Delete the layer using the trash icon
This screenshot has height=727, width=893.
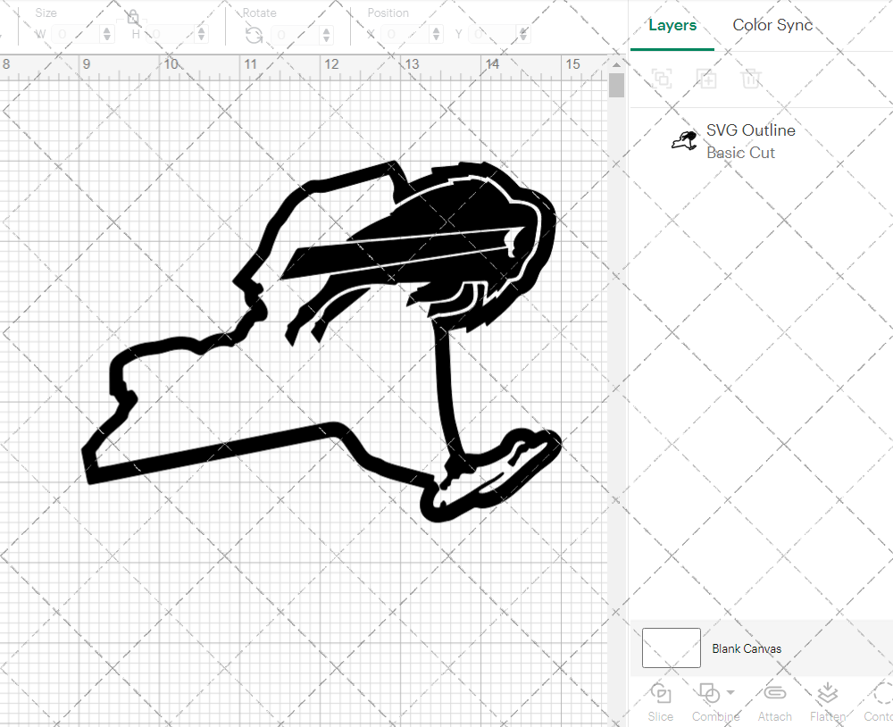click(x=752, y=79)
